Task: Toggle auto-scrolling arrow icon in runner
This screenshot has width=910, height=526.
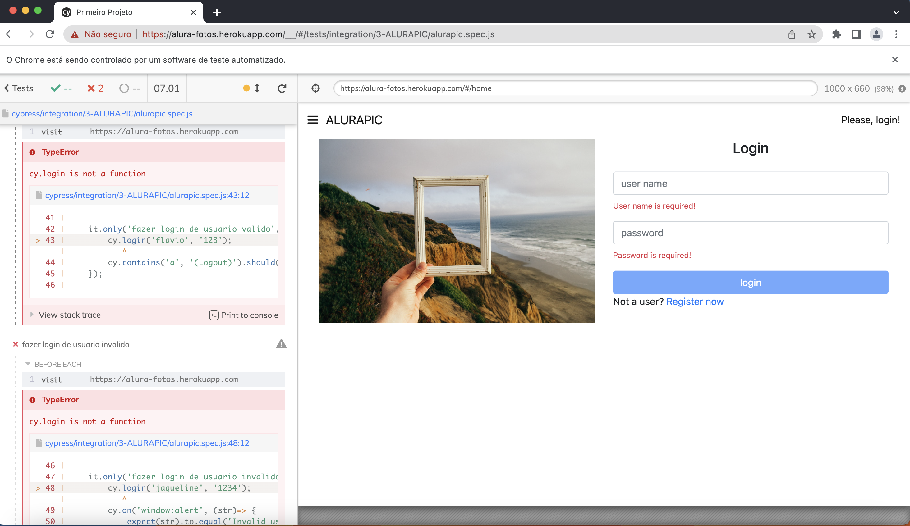Action: click(257, 88)
